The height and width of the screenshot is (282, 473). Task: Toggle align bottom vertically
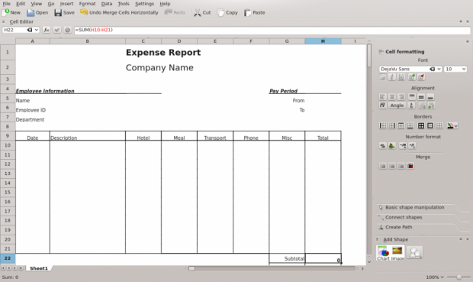pyautogui.click(x=430, y=97)
